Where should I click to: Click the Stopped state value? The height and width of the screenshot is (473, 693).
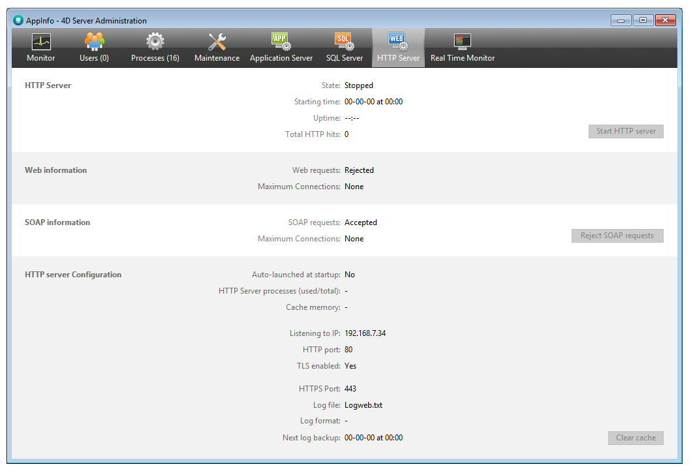pos(359,85)
